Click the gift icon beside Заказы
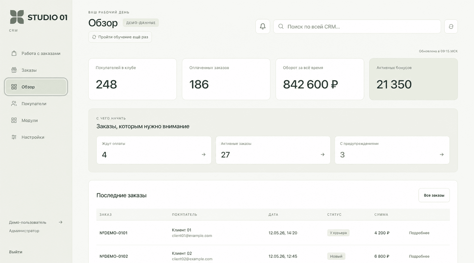 pyautogui.click(x=14, y=70)
